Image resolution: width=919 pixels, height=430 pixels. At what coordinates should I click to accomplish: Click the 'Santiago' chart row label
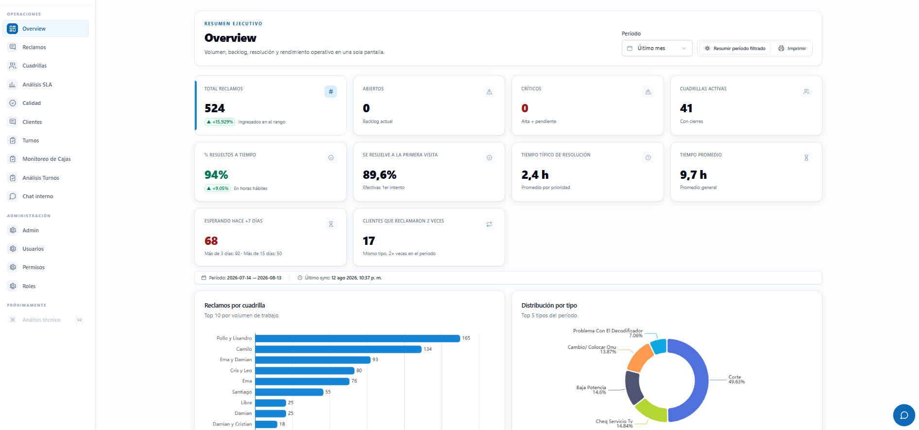tap(242, 392)
